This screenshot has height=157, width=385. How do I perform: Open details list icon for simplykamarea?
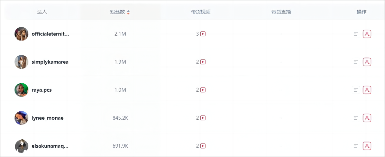click(x=356, y=62)
